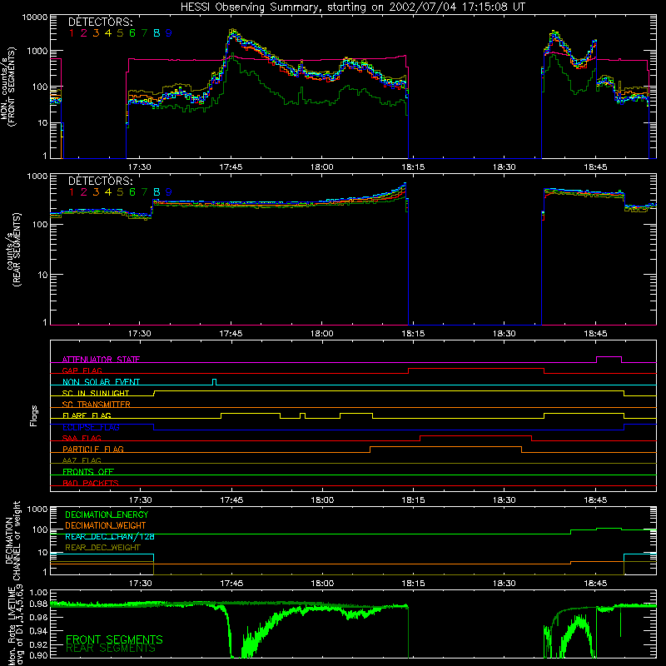This screenshot has width=666, height=666.
Task: Click '18:45' tick under rear segments panel
Action: (595, 334)
